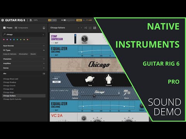Image resolution: width=186 pixels, height=139 pixels.
Task: Click the Chicago amp Volume knob
Action: [108, 79]
